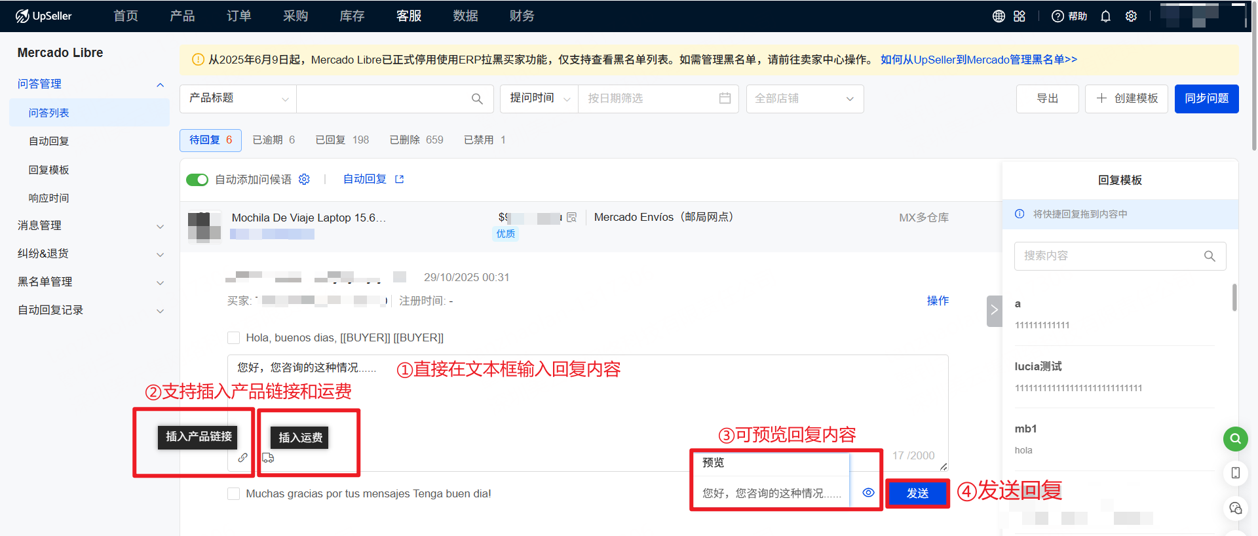Viewport: 1258px width, 536px height.
Task: Click the green search floating button
Action: (x=1235, y=438)
